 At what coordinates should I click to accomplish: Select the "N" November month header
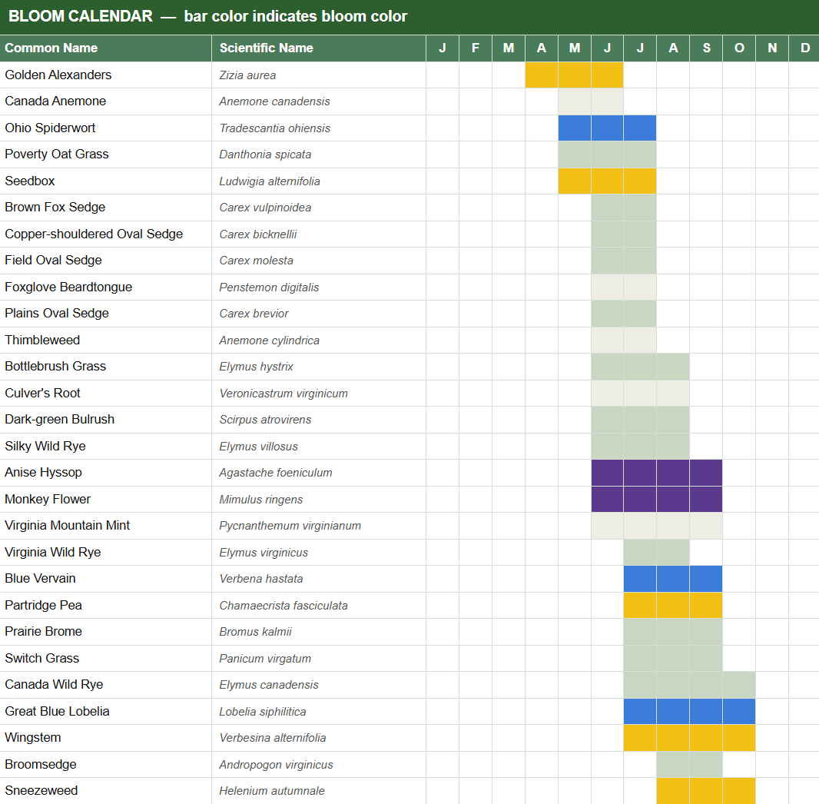coord(772,48)
